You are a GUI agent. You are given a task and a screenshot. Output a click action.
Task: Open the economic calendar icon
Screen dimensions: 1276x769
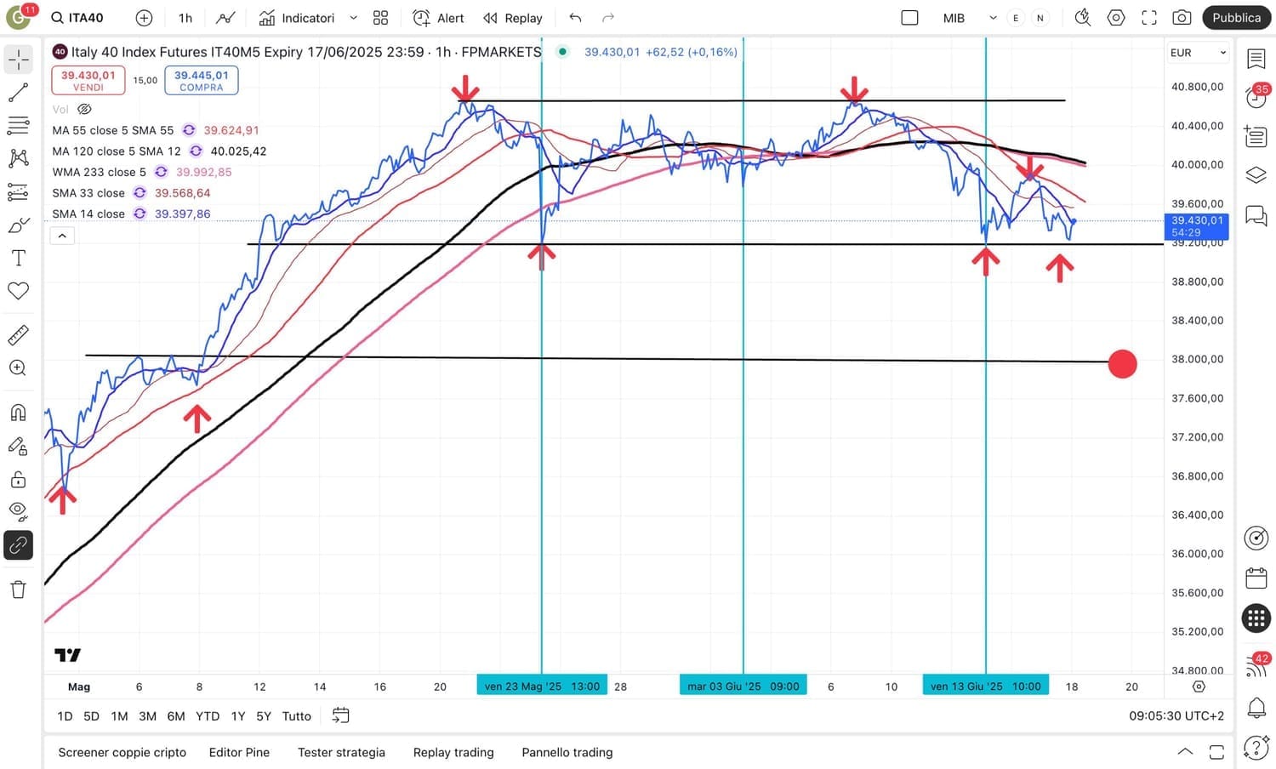[1256, 578]
